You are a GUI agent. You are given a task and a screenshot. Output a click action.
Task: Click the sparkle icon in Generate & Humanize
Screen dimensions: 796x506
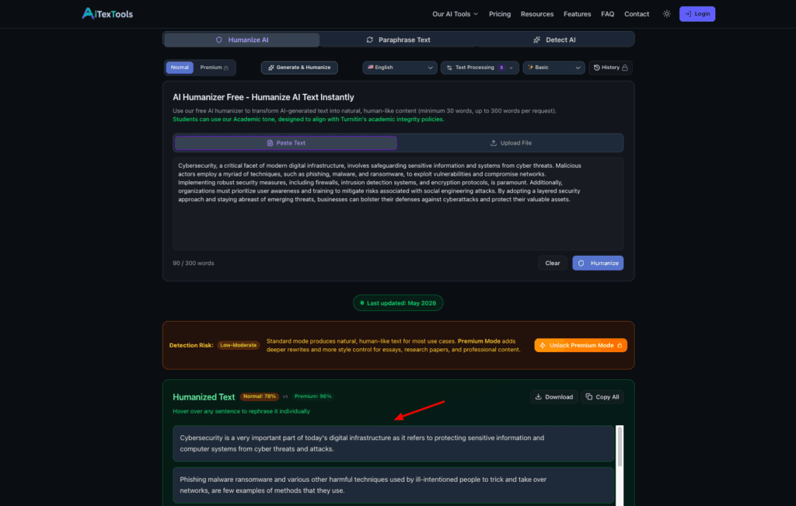coord(271,68)
